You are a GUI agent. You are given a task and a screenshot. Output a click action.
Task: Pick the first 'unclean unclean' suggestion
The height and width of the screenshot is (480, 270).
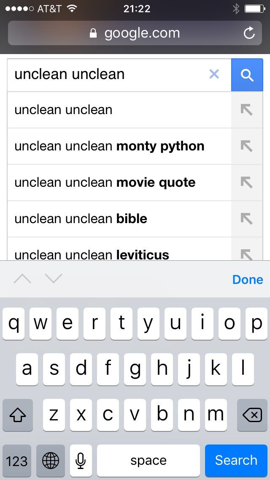(x=64, y=110)
